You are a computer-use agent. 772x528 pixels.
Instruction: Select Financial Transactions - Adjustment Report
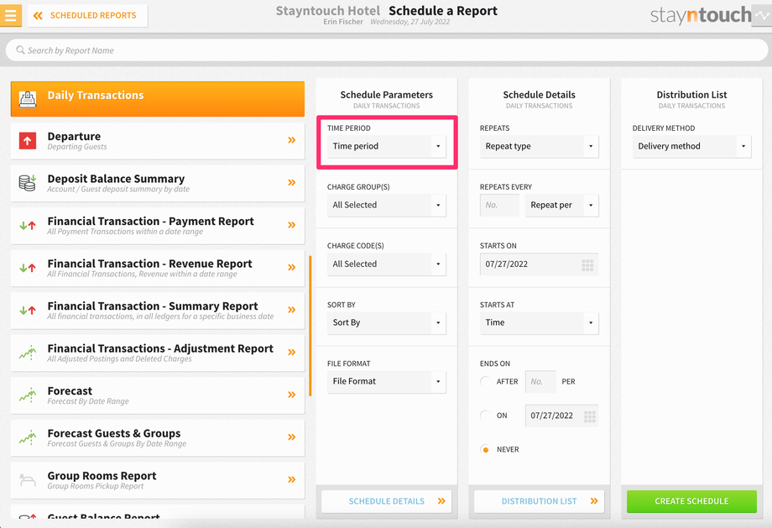(x=158, y=353)
